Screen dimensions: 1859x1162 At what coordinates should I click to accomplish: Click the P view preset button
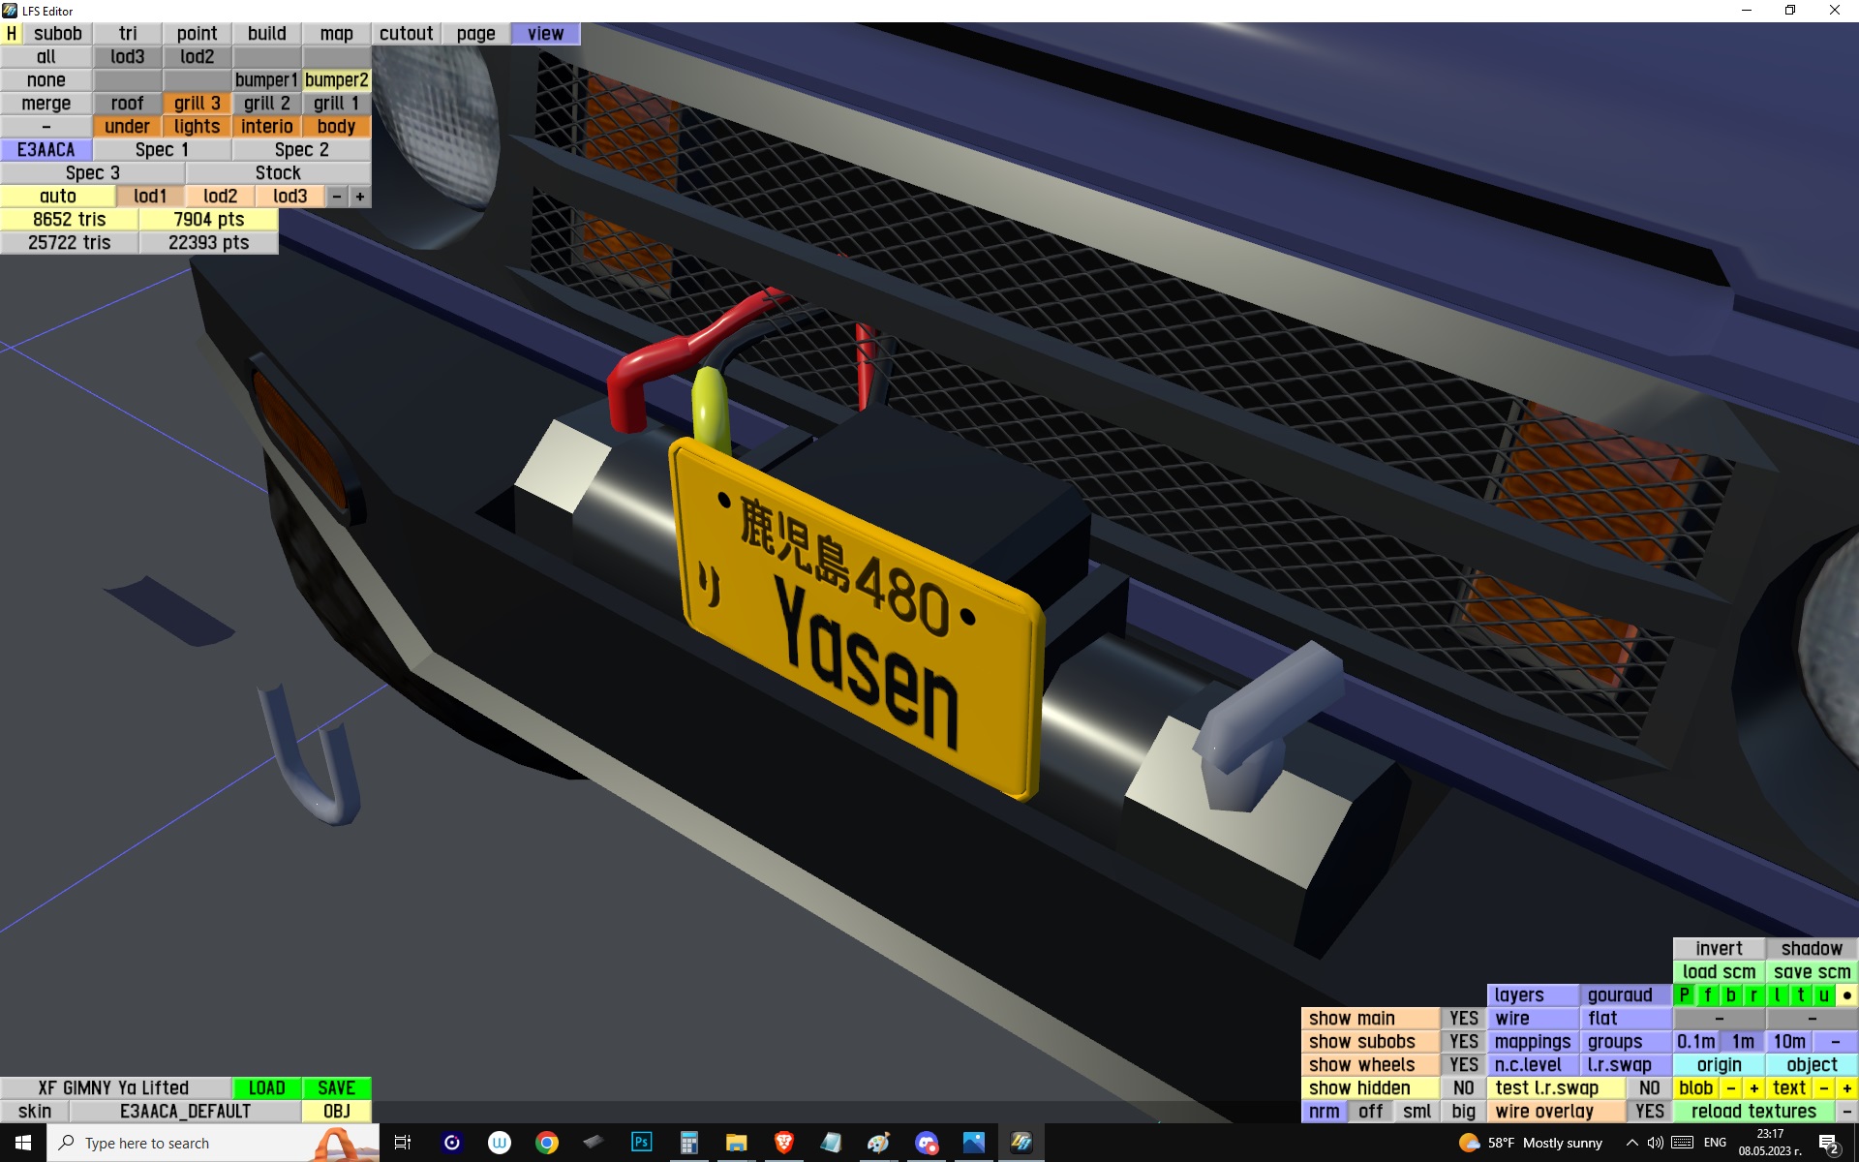tap(1685, 994)
